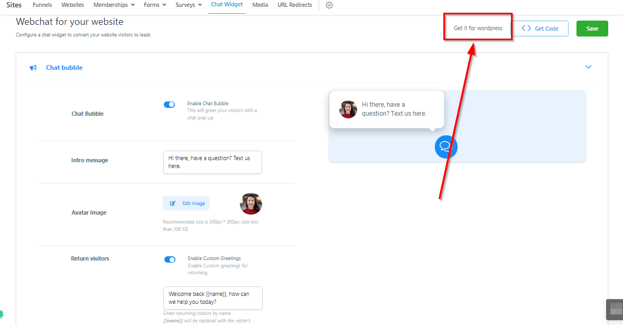The height and width of the screenshot is (325, 623).
Task: Switch to the Funnels tab
Action: (x=42, y=5)
